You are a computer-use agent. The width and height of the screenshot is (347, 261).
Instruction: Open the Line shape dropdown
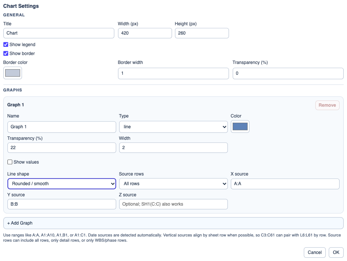62,184
